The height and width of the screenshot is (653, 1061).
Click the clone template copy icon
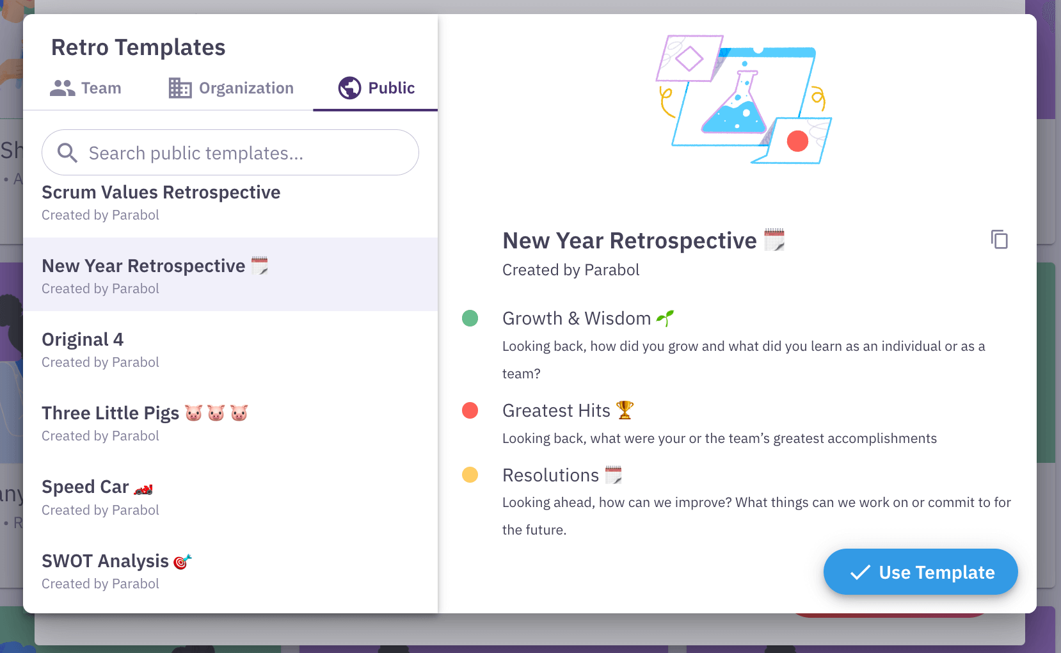pos(999,239)
